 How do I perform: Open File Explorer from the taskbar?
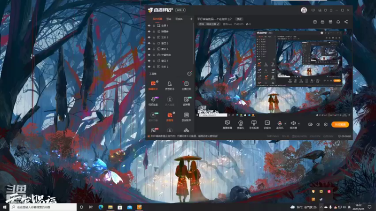110,207
